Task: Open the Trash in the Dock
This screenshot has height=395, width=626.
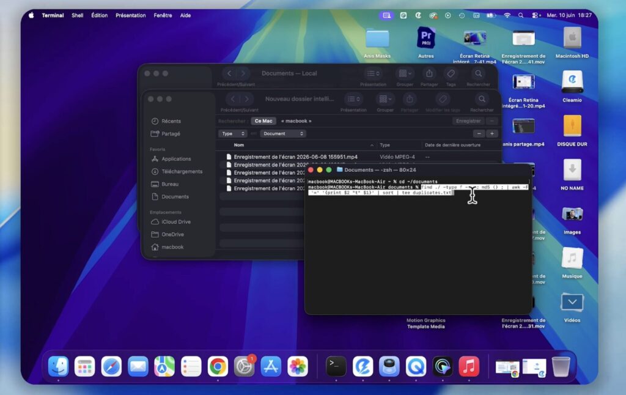Action: [561, 366]
